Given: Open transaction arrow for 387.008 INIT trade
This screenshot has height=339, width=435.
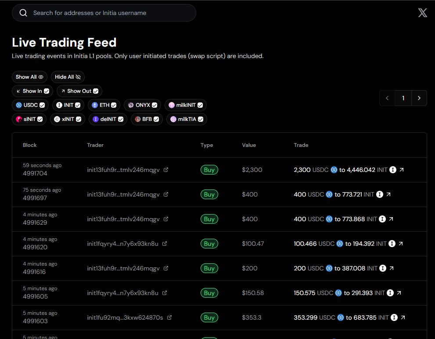Looking at the screenshot, I should pyautogui.click(x=392, y=268).
